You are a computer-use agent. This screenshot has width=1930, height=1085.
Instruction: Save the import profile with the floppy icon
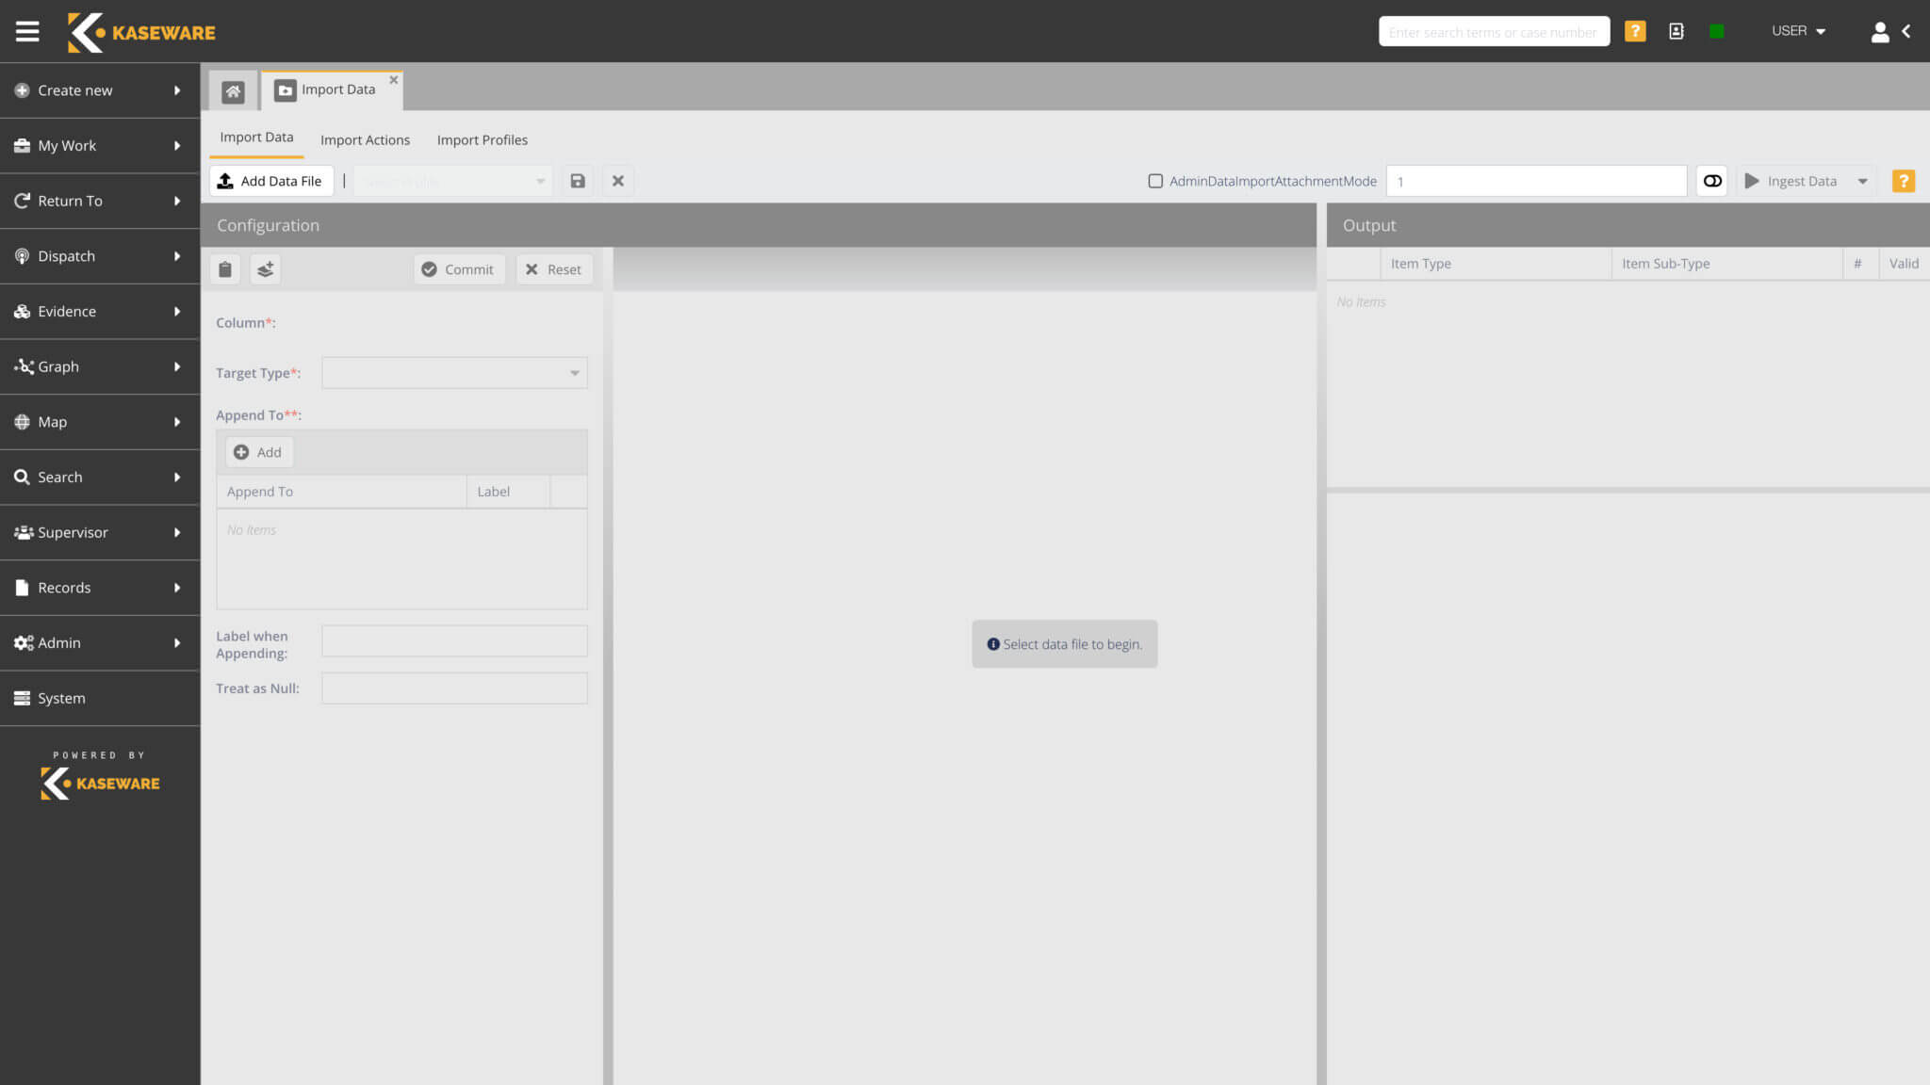click(578, 180)
